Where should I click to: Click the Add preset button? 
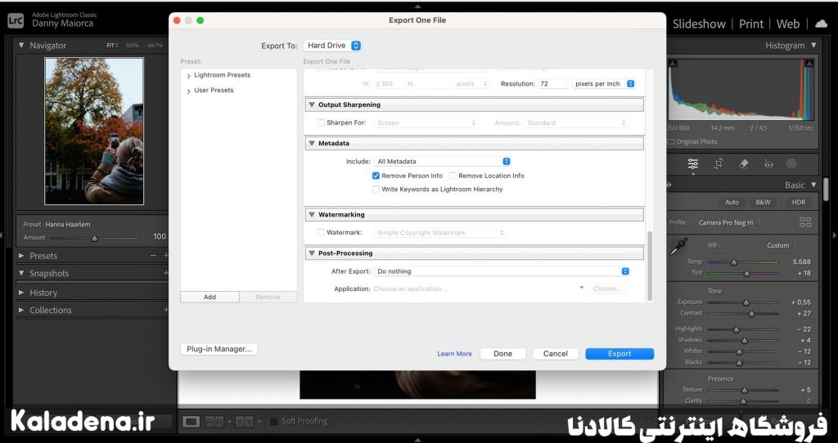click(x=209, y=298)
